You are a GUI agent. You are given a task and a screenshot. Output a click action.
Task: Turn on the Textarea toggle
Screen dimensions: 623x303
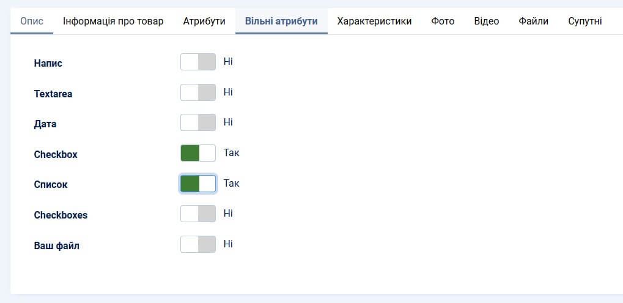[198, 92]
